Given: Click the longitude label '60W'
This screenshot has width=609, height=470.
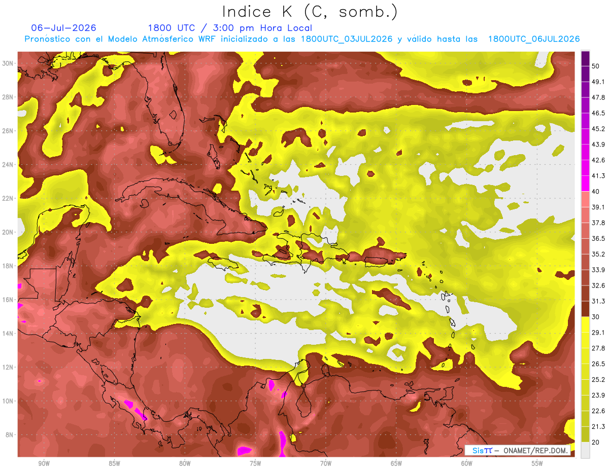Looking at the screenshot, I should 467,463.
